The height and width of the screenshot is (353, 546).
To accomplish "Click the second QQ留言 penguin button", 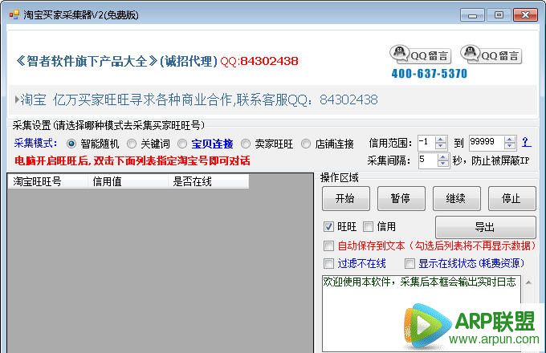I will pos(491,55).
